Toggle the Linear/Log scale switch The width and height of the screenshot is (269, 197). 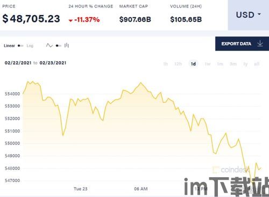[20, 46]
